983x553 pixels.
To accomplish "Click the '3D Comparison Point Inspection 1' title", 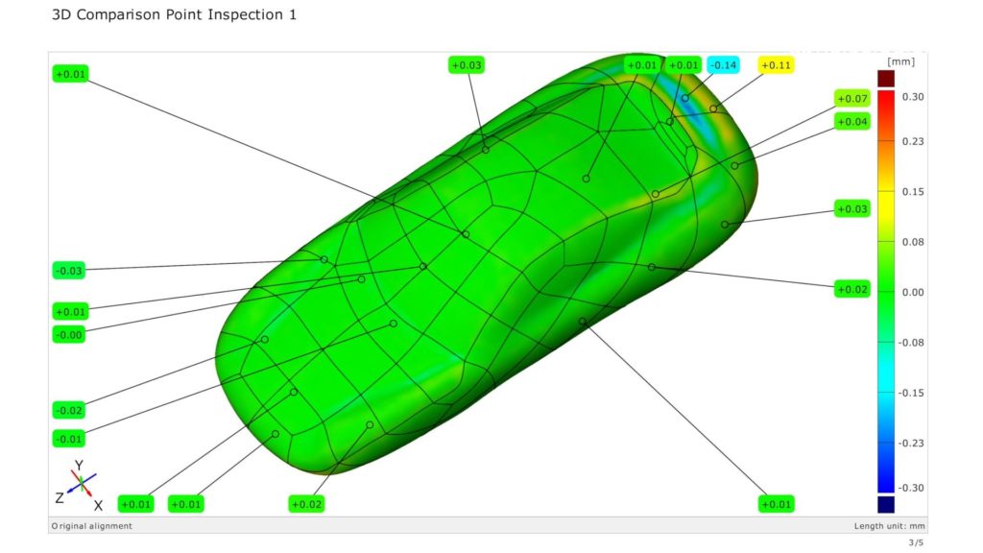I will tap(174, 15).
